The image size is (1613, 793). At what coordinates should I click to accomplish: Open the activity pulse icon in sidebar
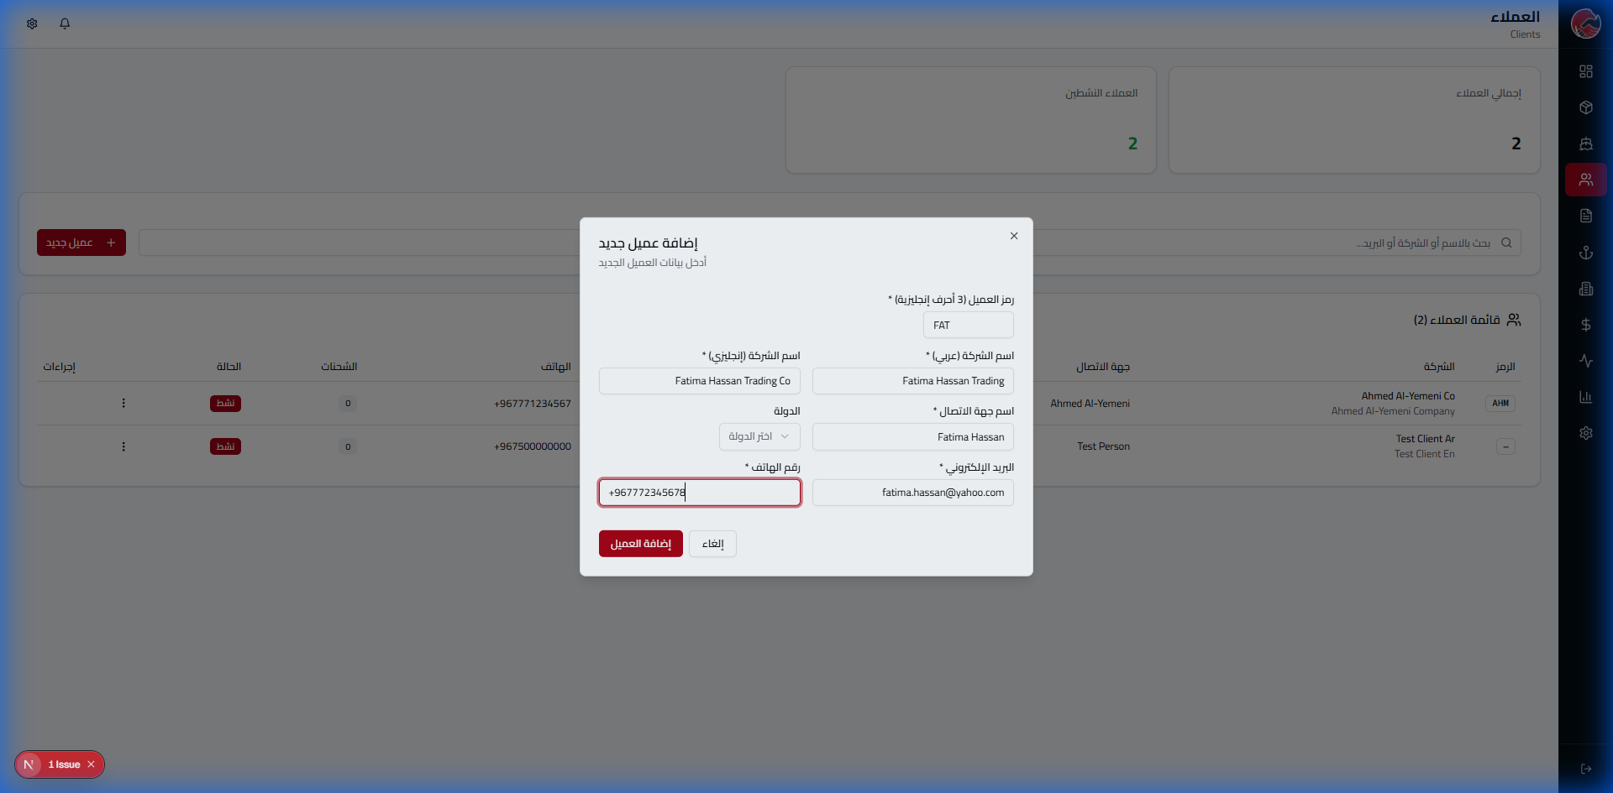click(1585, 361)
